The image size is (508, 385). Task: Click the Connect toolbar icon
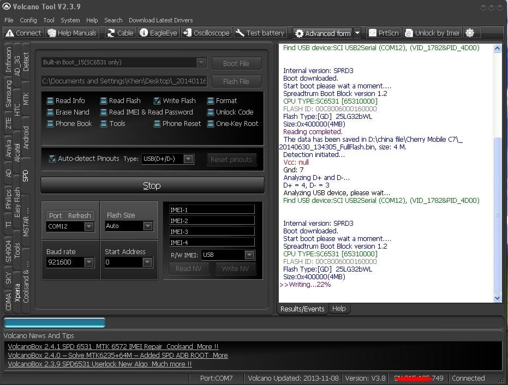point(23,33)
